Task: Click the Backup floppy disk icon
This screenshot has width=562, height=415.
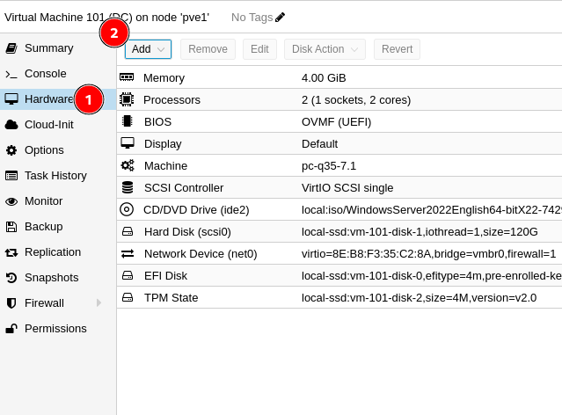Action: 11,227
